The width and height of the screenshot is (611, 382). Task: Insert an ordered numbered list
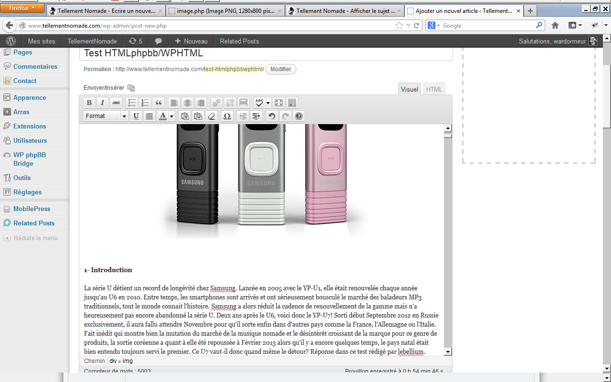coord(146,103)
